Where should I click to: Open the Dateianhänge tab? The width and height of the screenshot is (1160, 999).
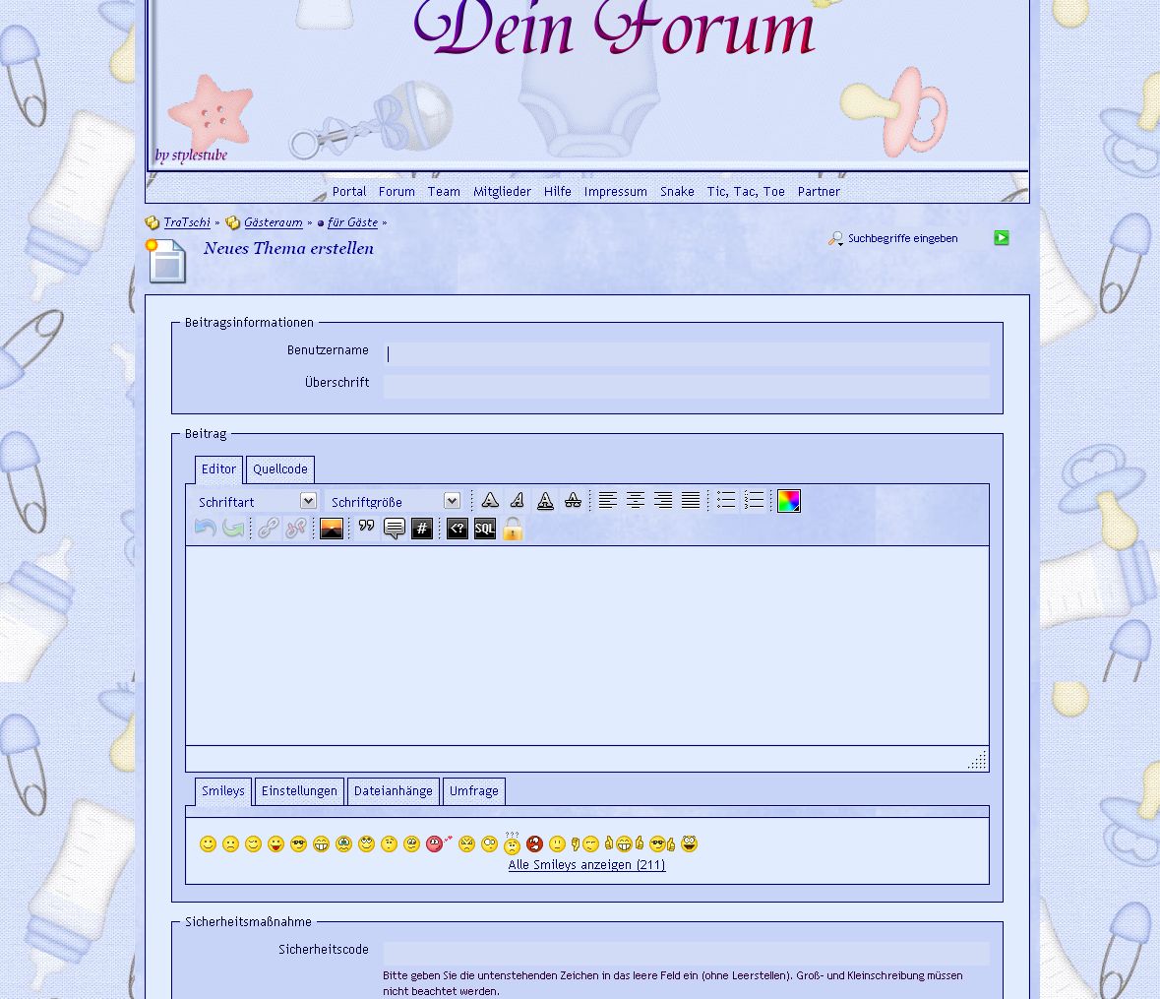(x=393, y=791)
